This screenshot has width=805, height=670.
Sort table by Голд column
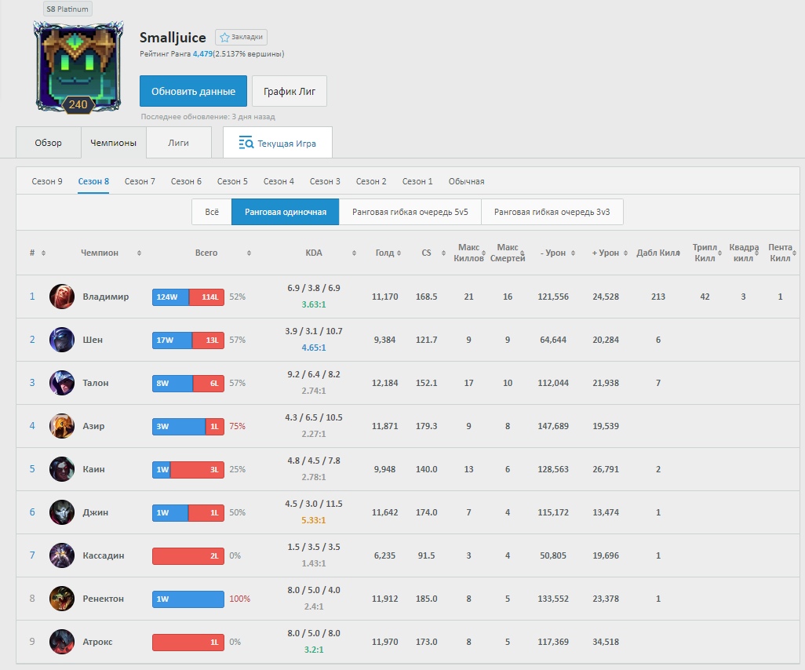(384, 253)
